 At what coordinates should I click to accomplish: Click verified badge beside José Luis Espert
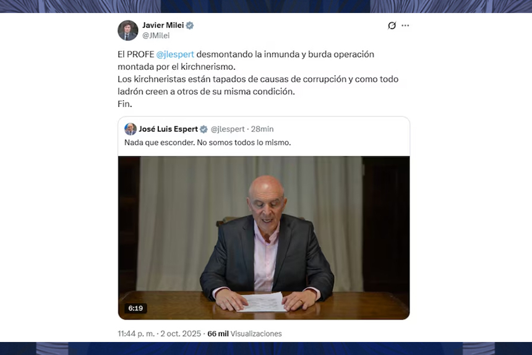click(x=204, y=129)
